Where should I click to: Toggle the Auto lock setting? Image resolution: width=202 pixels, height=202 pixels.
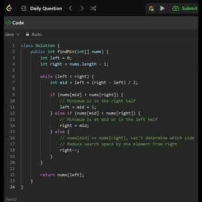click(34, 34)
